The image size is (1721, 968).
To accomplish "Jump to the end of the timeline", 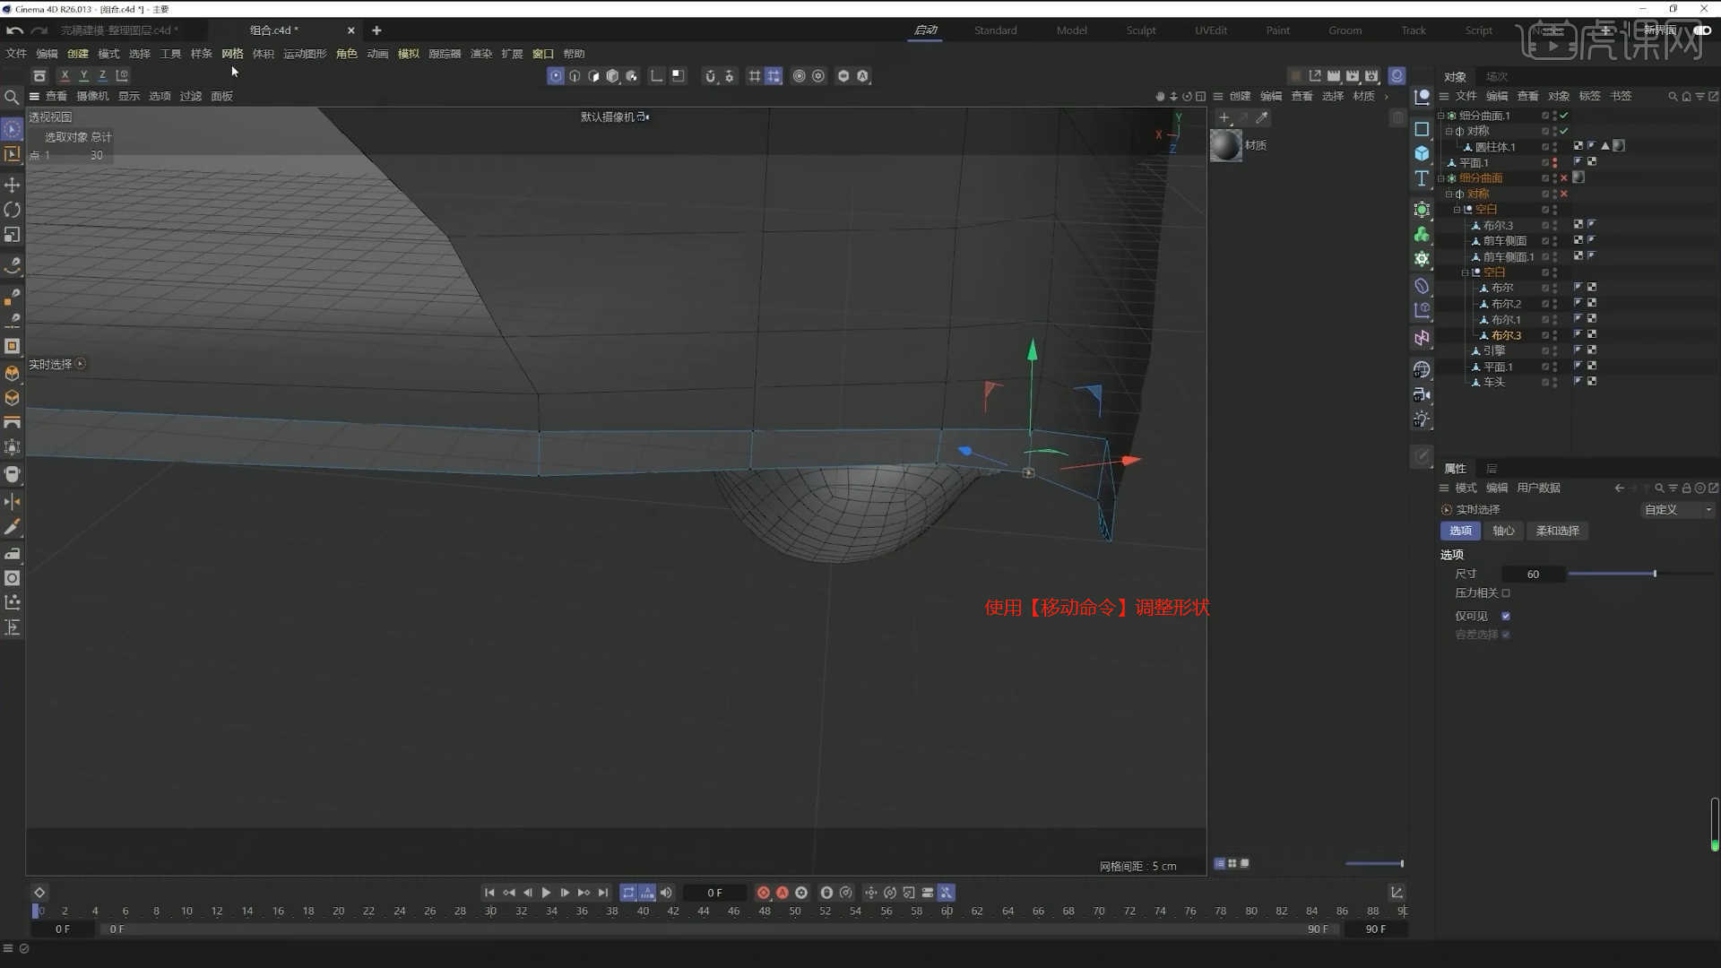I will [x=603, y=893].
